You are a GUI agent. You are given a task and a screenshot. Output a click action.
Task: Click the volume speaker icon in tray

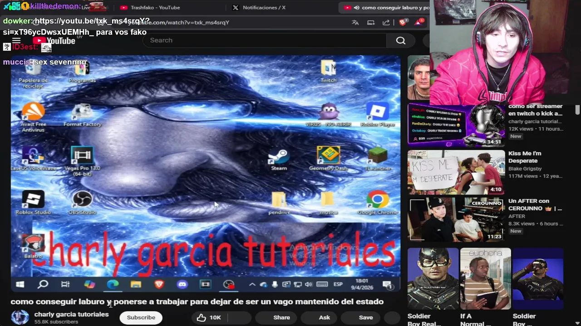pos(309,284)
